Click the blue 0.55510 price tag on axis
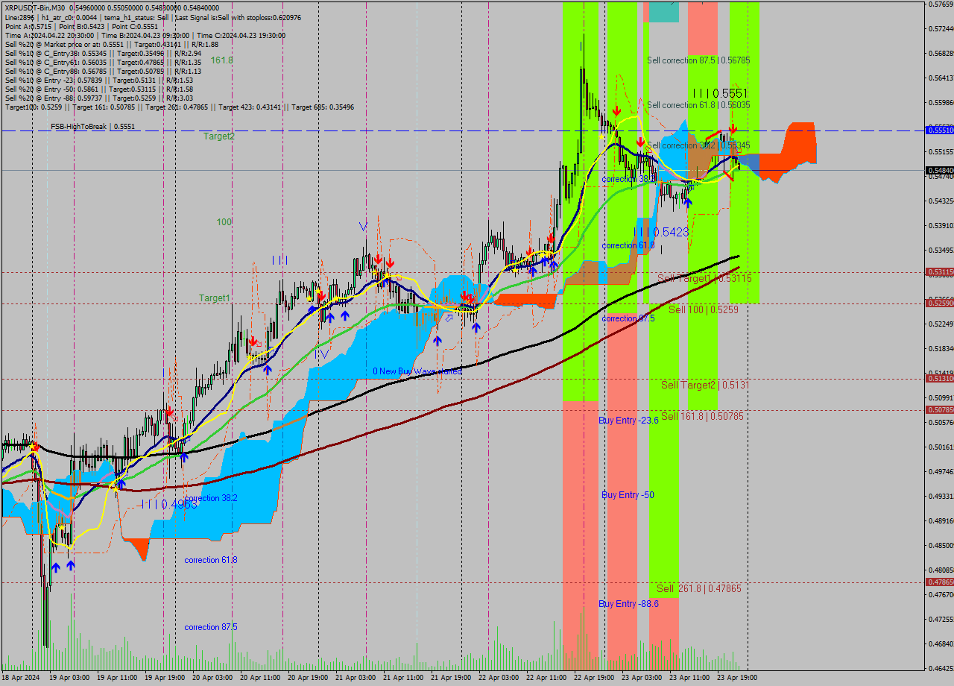Viewport: 954px width, 686px height. [x=940, y=130]
